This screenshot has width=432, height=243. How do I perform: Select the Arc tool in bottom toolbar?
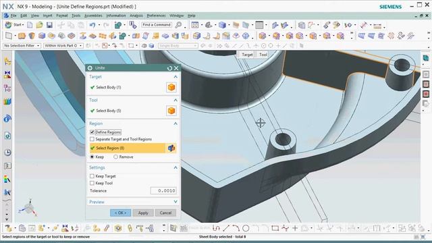(236, 228)
